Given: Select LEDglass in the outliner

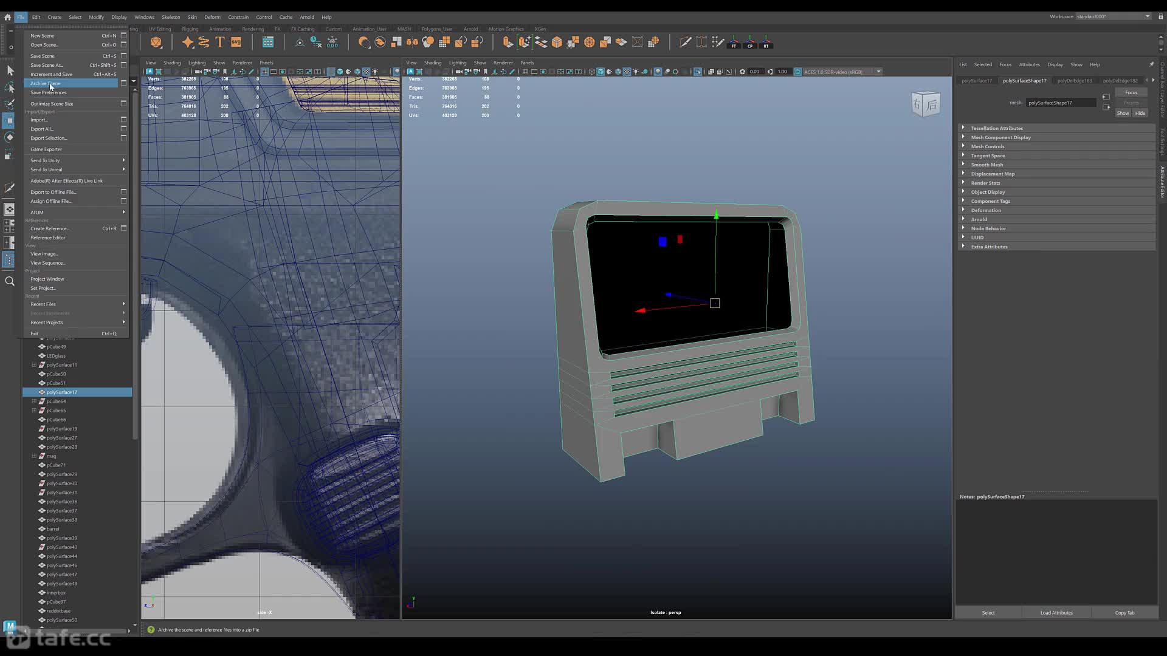Looking at the screenshot, I should pyautogui.click(x=56, y=356).
